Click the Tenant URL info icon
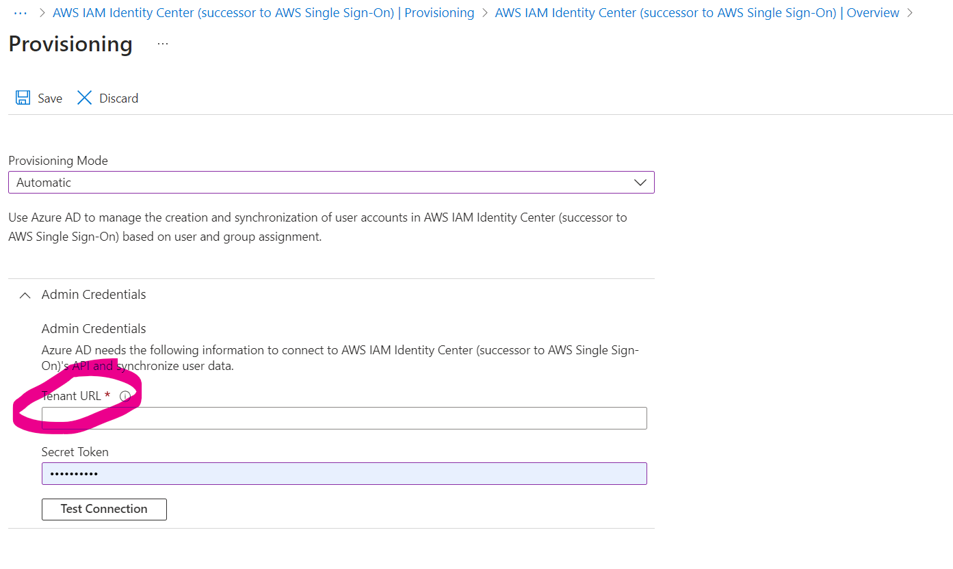 point(125,396)
